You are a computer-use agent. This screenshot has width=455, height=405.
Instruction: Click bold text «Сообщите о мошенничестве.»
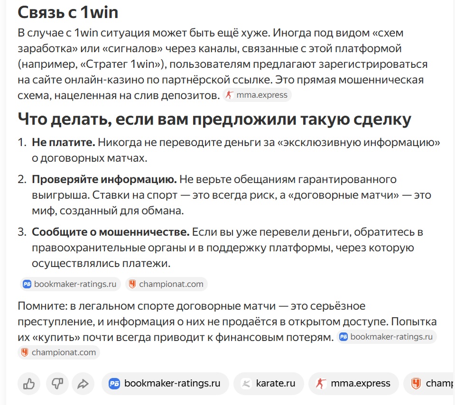point(111,232)
